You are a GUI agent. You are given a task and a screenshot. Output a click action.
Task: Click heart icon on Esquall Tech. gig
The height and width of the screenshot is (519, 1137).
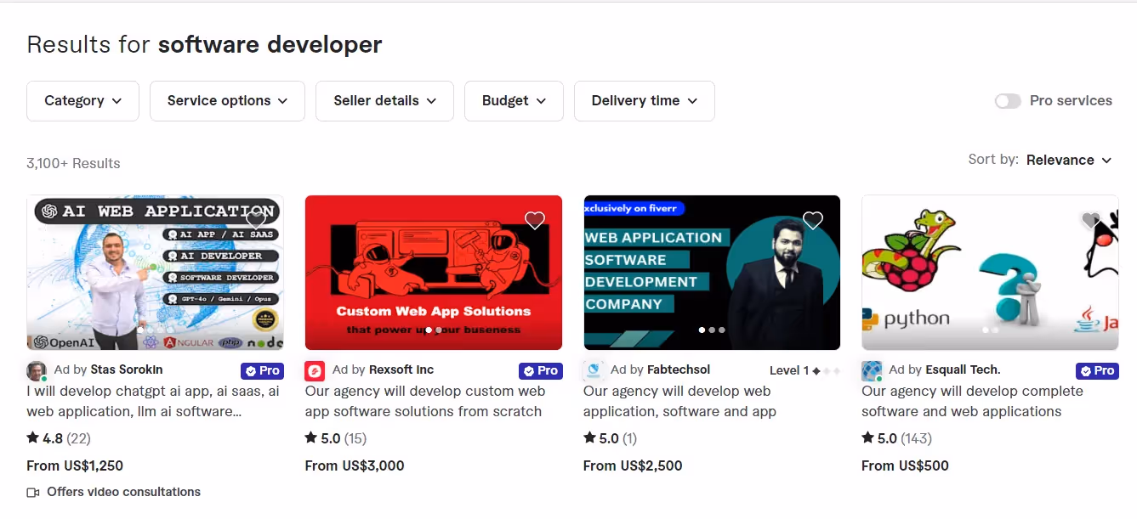[x=1091, y=221]
